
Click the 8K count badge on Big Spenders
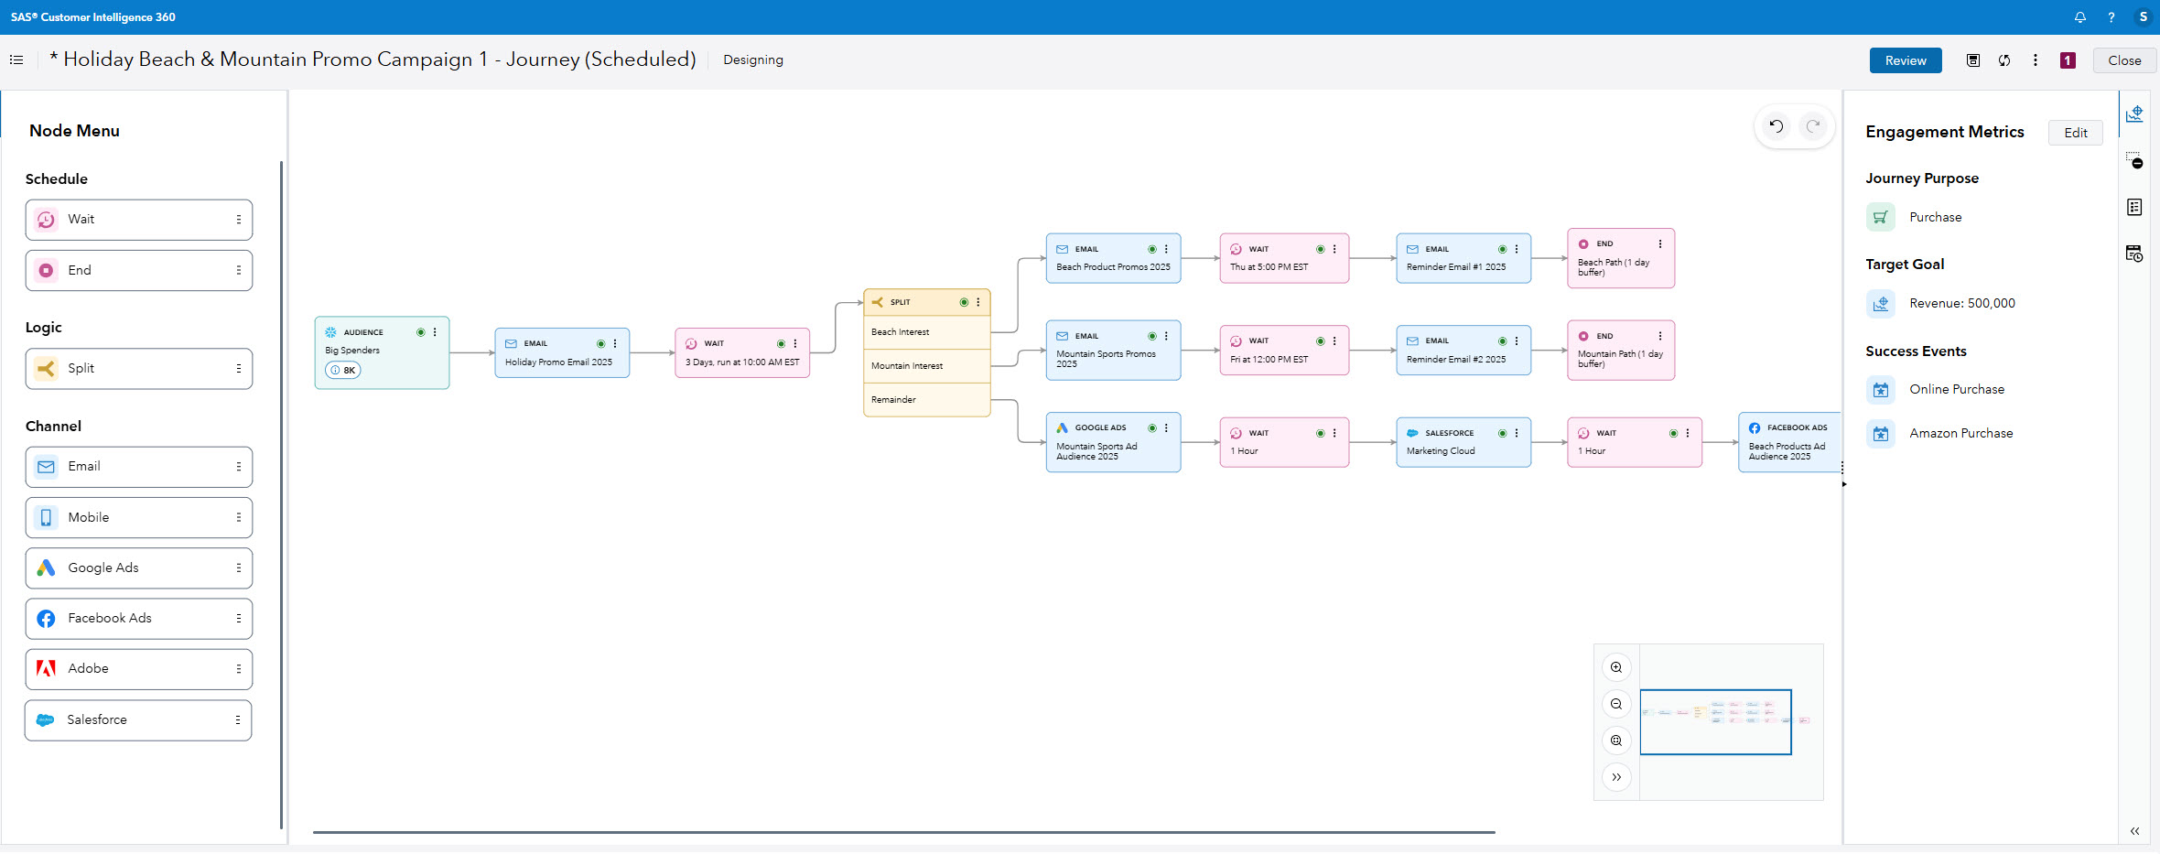pyautogui.click(x=343, y=371)
